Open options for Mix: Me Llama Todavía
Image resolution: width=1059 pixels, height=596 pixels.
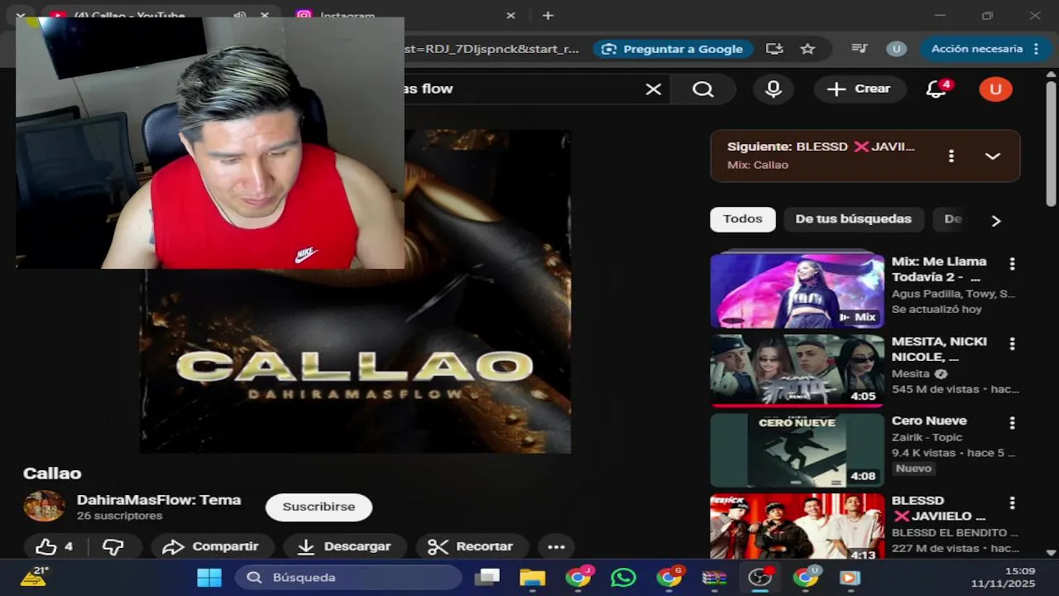pos(1012,264)
